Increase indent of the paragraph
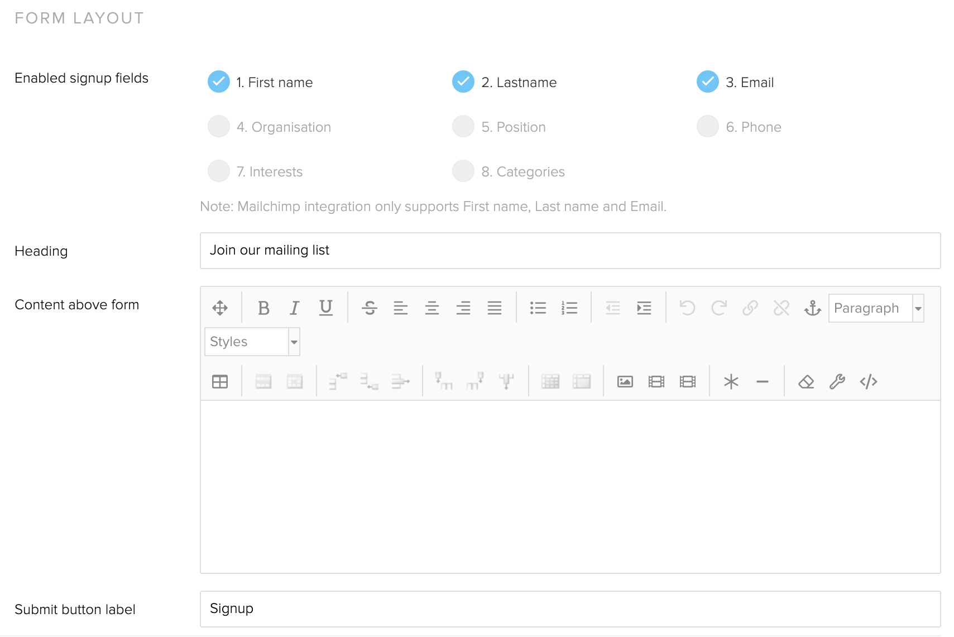The width and height of the screenshot is (954, 637). click(x=644, y=308)
